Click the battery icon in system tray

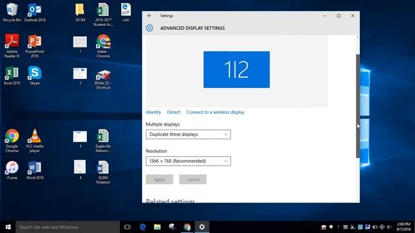pos(375,227)
